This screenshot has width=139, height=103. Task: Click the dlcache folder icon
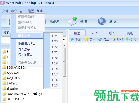coord(4,88)
